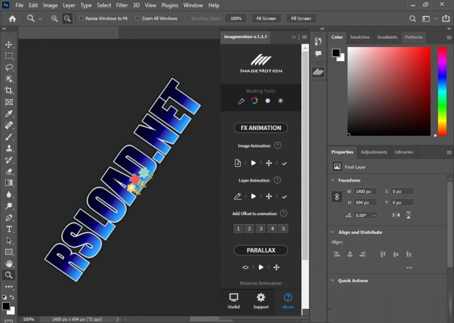Select the Eyedropper tool
The image size is (454, 323).
[x=9, y=114]
